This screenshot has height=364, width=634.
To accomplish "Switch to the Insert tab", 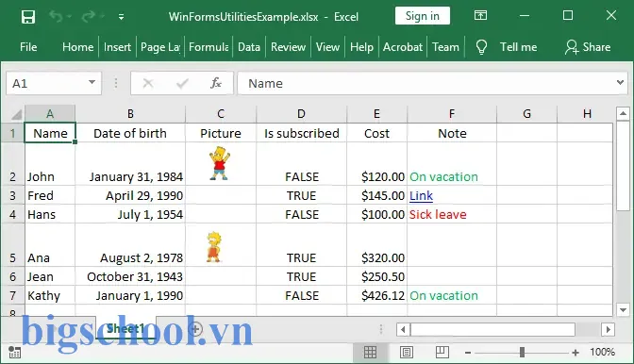I will click(117, 47).
